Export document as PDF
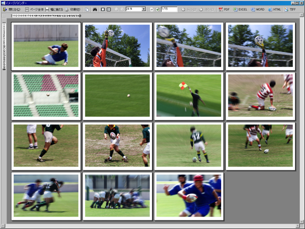 (x=224, y=9)
